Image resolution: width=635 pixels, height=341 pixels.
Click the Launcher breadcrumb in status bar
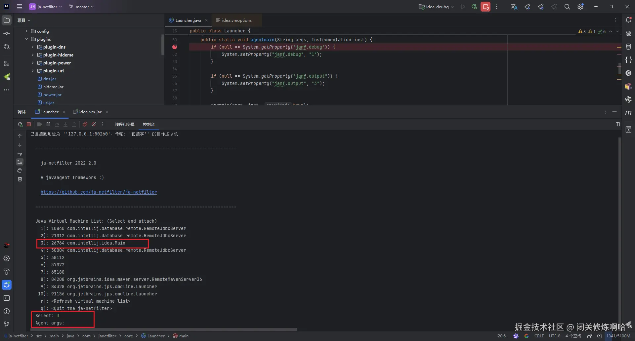tap(153, 336)
